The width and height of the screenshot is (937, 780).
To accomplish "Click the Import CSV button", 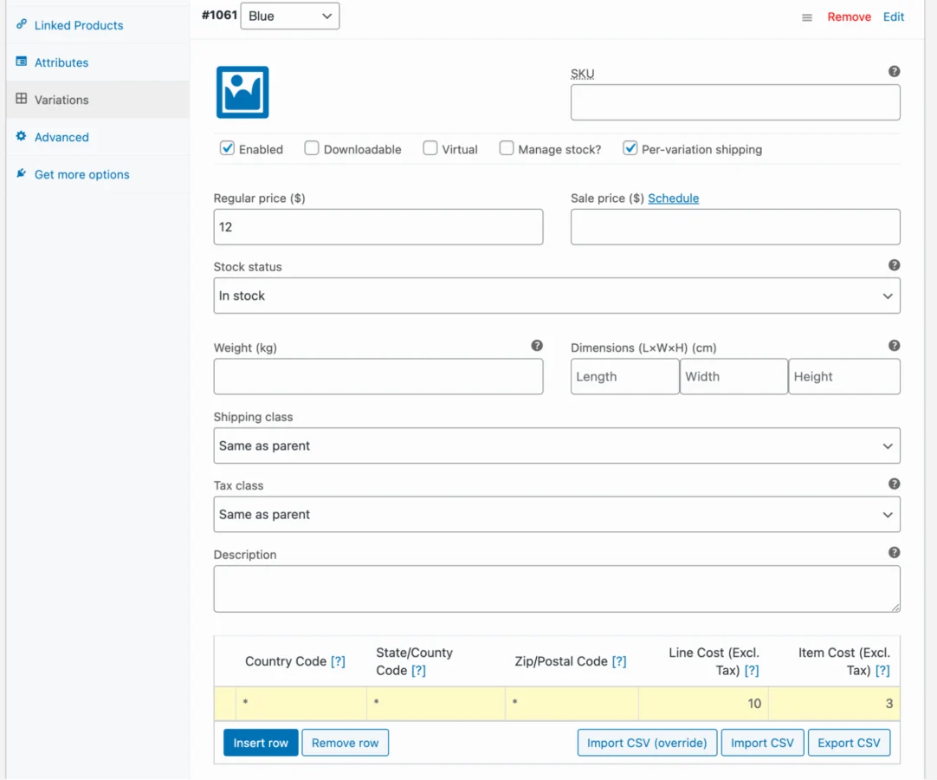I will 762,743.
